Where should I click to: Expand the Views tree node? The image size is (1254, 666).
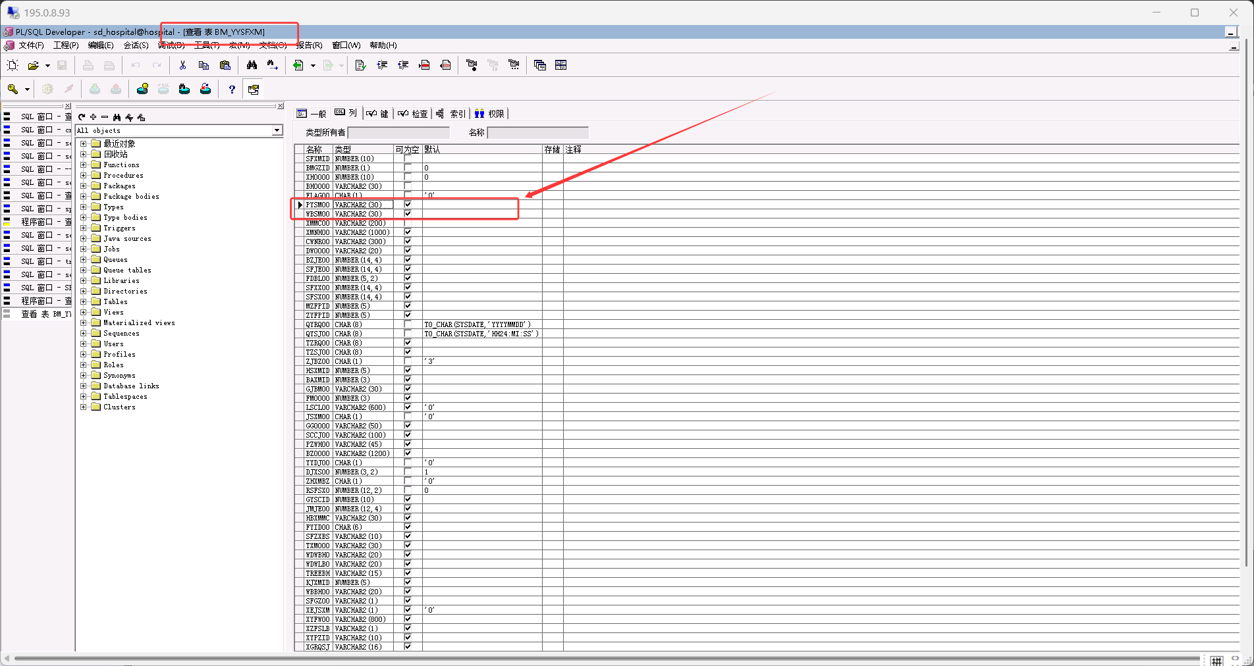84,312
